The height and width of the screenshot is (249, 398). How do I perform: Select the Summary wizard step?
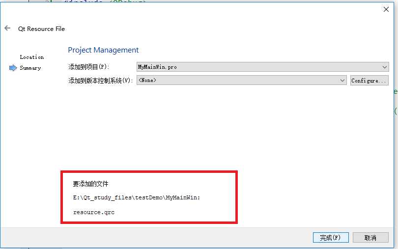click(30, 68)
